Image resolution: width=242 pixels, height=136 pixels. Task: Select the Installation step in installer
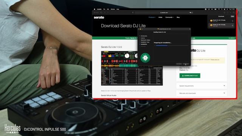[x=144, y=44]
